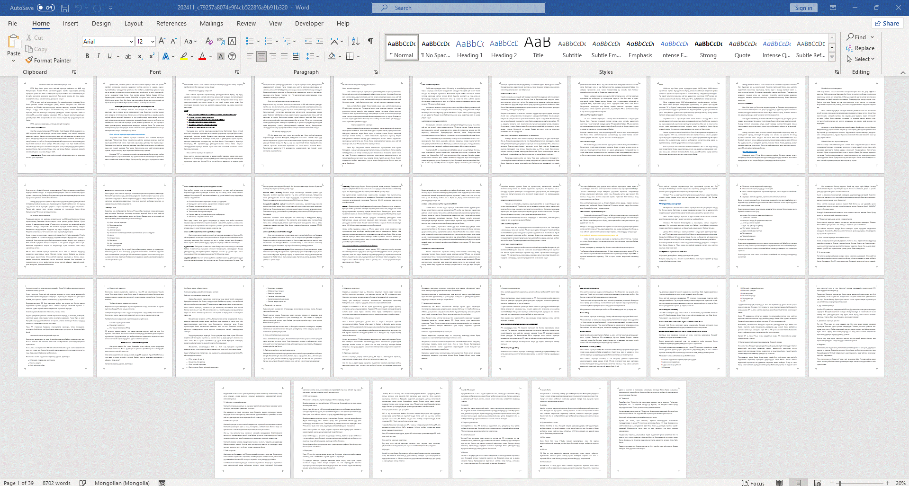Click the Find button
This screenshot has width=909, height=486.
coord(856,37)
